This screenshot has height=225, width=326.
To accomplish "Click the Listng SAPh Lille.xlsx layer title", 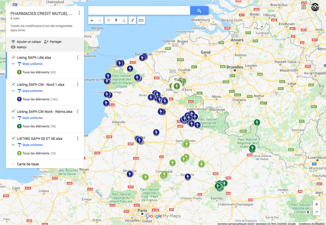I will tap(34, 58).
